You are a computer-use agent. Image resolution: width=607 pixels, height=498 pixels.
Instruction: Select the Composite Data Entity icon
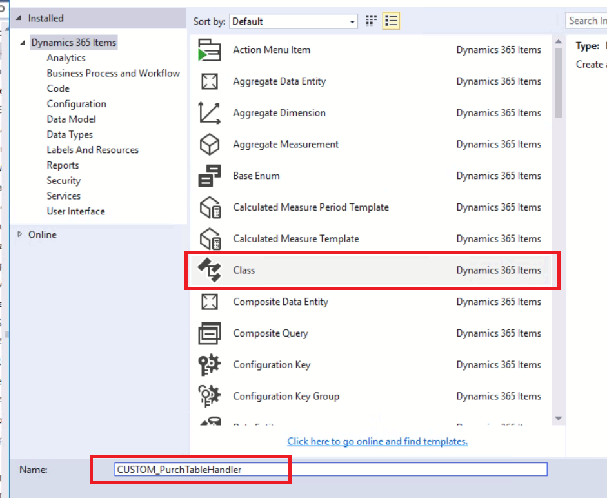pos(210,302)
